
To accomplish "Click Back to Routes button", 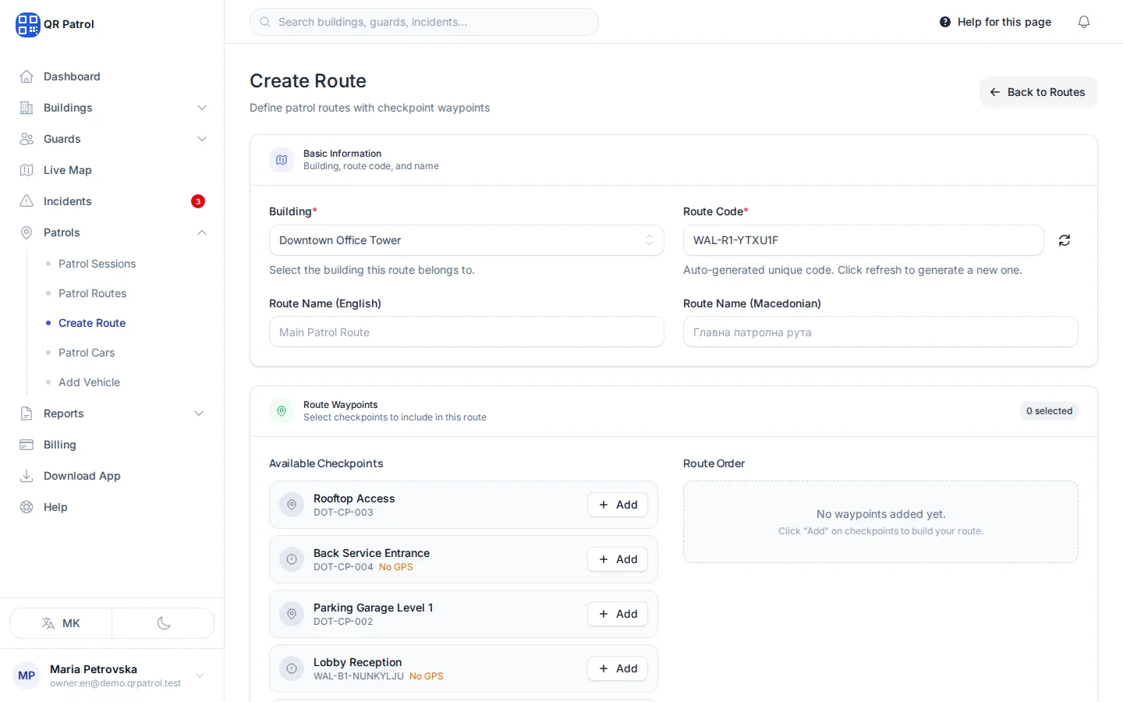I will 1038,92.
